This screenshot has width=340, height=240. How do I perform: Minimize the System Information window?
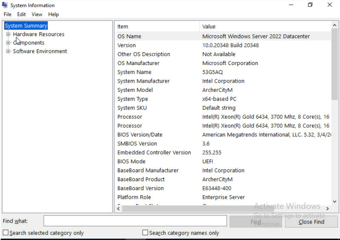[291, 5]
